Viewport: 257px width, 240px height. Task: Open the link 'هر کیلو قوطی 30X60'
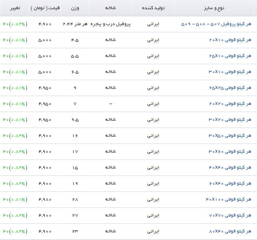tap(230, 151)
